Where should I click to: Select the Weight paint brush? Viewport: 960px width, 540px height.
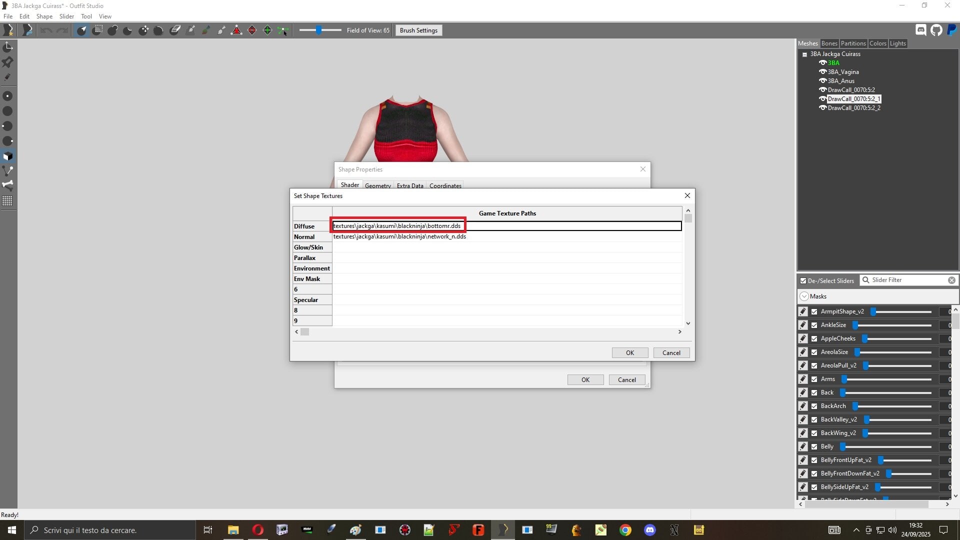pyautogui.click(x=190, y=30)
